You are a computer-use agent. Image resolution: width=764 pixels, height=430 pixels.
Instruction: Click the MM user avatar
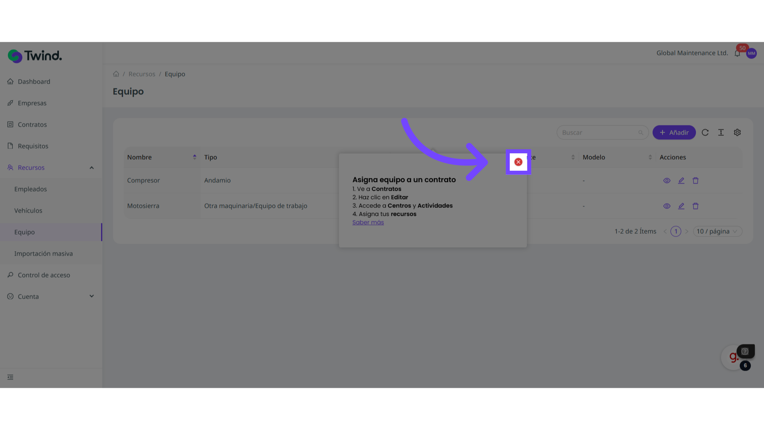pos(751,53)
